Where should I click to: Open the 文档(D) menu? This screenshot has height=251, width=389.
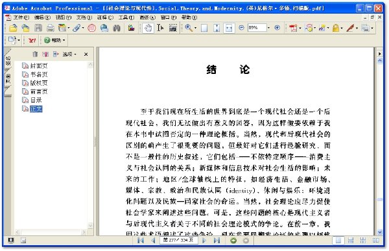pos(84,18)
